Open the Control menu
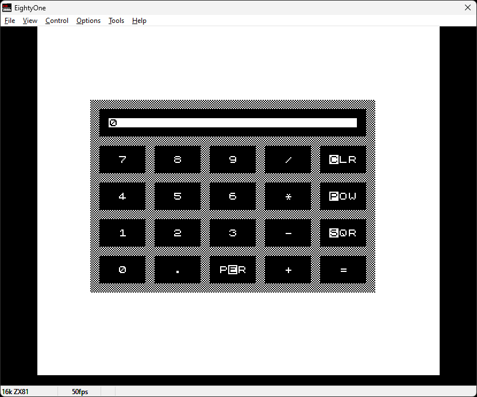Viewport: 477px width, 397px height. pos(56,20)
